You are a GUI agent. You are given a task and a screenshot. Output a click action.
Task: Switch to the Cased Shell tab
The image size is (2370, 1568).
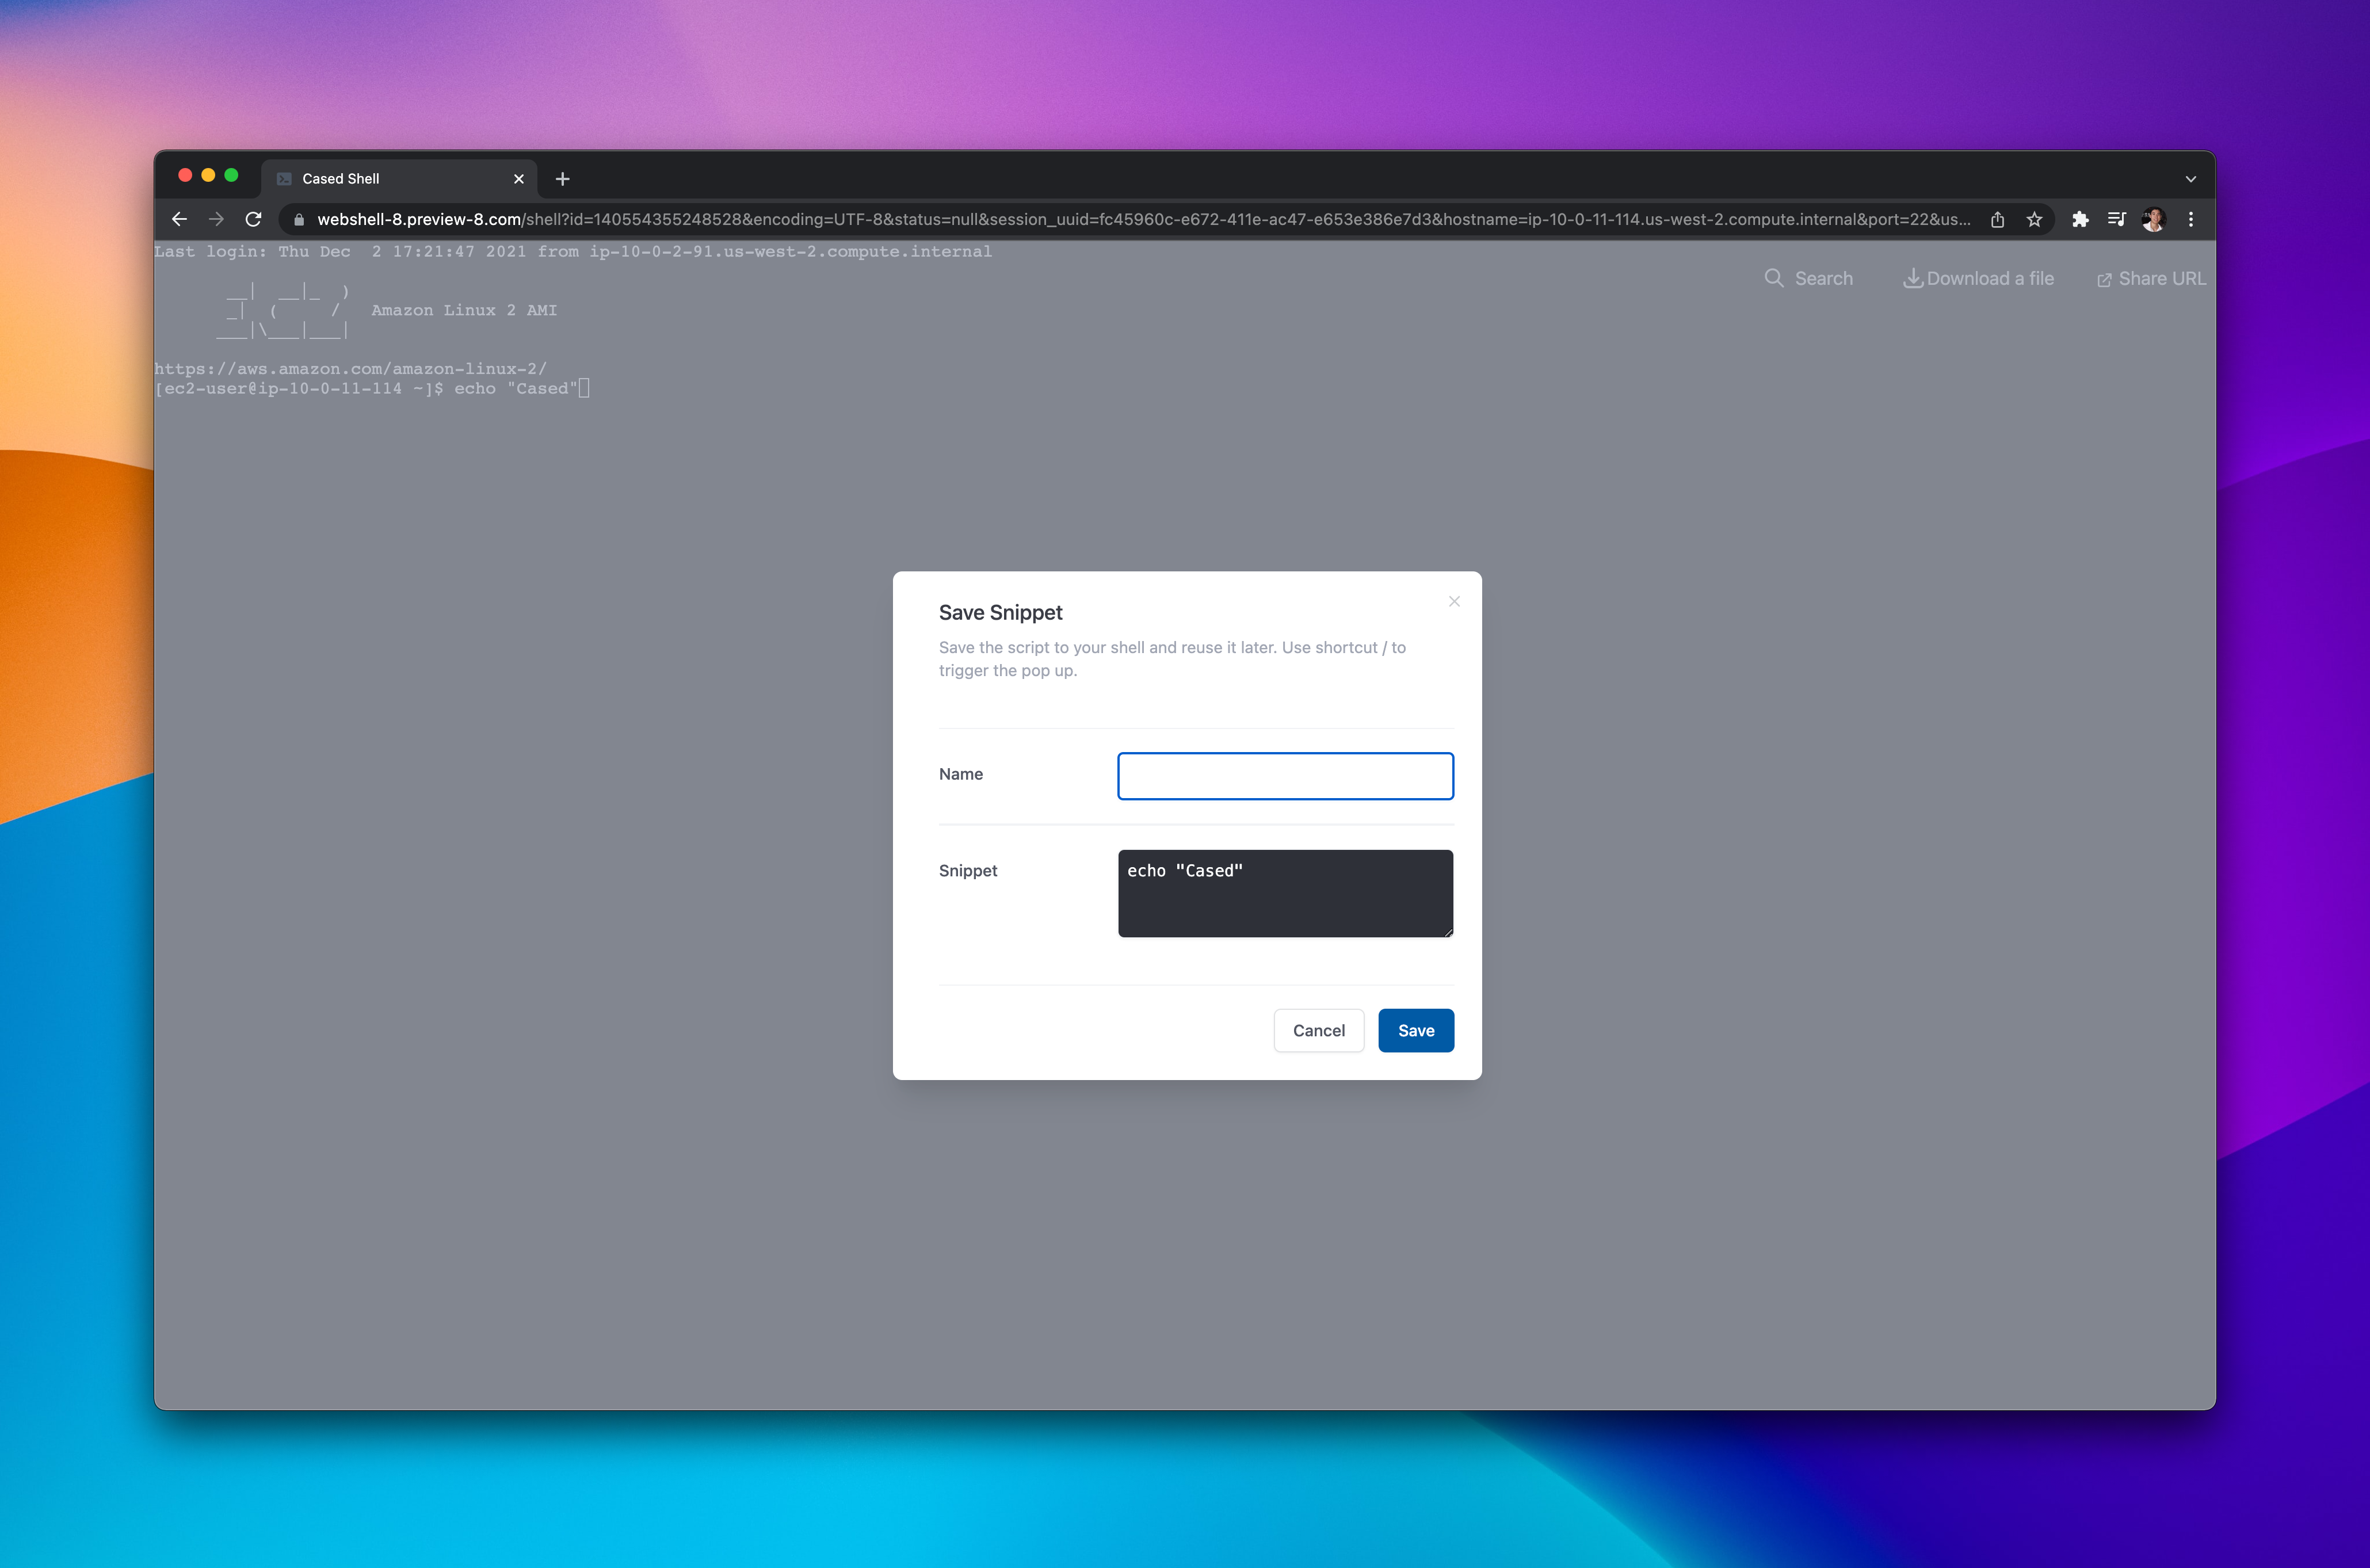coord(400,179)
